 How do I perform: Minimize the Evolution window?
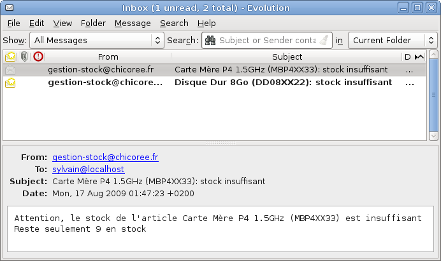[403, 8]
